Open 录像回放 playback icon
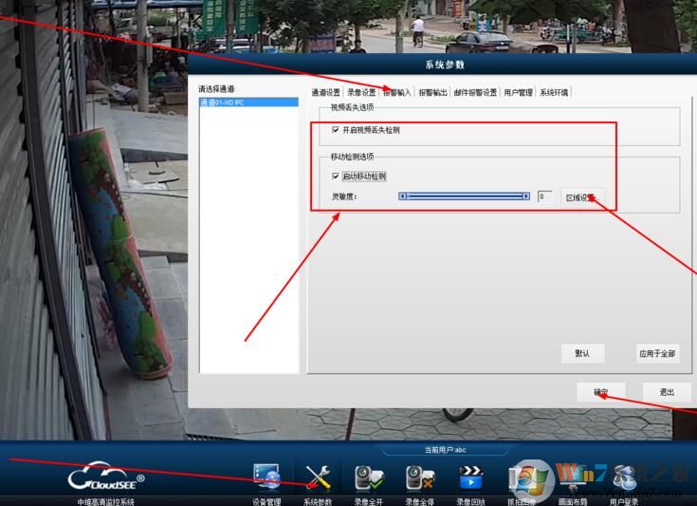 pyautogui.click(x=470, y=478)
